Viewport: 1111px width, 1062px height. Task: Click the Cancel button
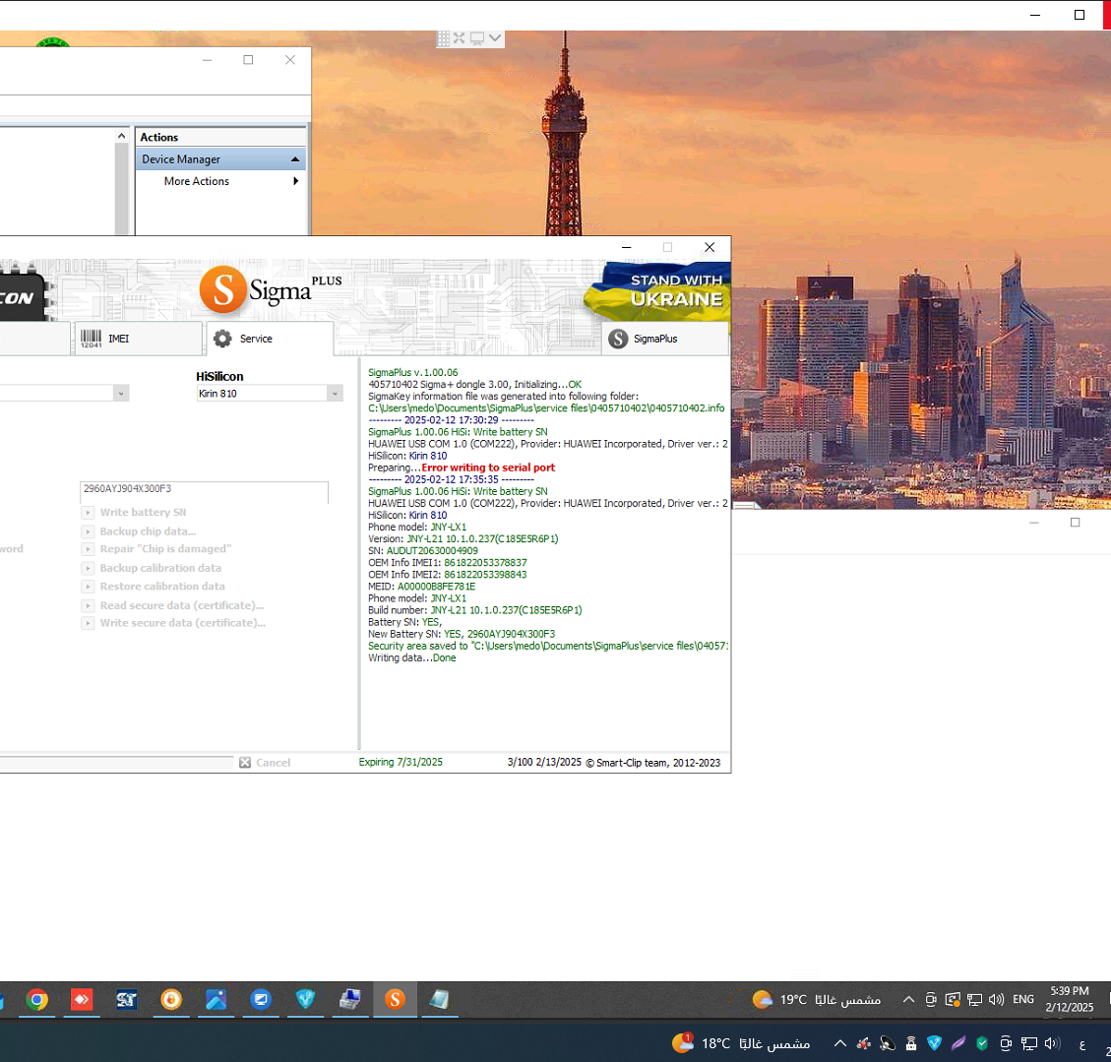(265, 763)
